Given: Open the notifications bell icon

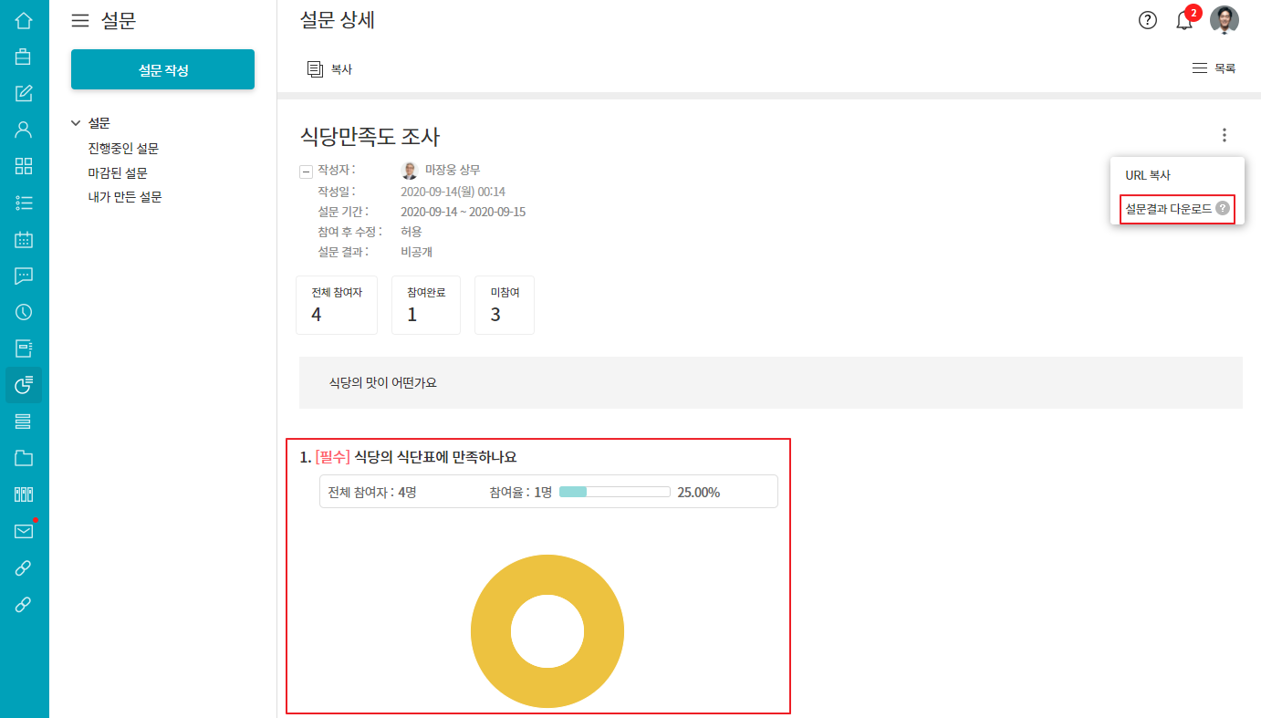Looking at the screenshot, I should click(1184, 21).
